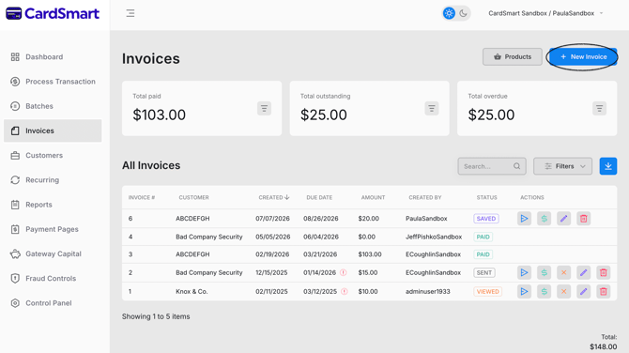Select Bad Company Security on invoice 4 row
The width and height of the screenshot is (629, 353).
click(209, 237)
